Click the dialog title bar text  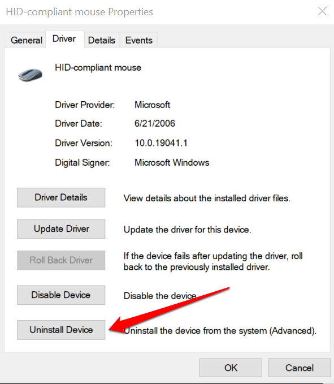[80, 12]
